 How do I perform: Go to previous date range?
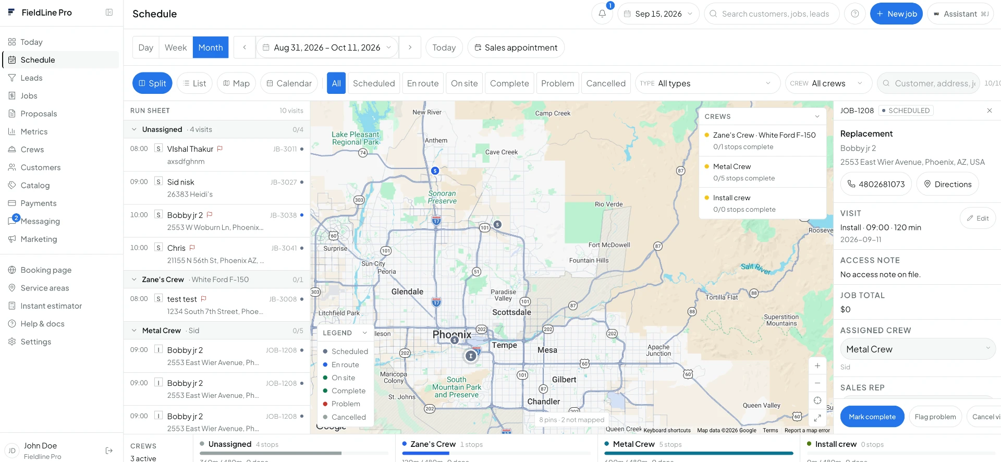245,47
